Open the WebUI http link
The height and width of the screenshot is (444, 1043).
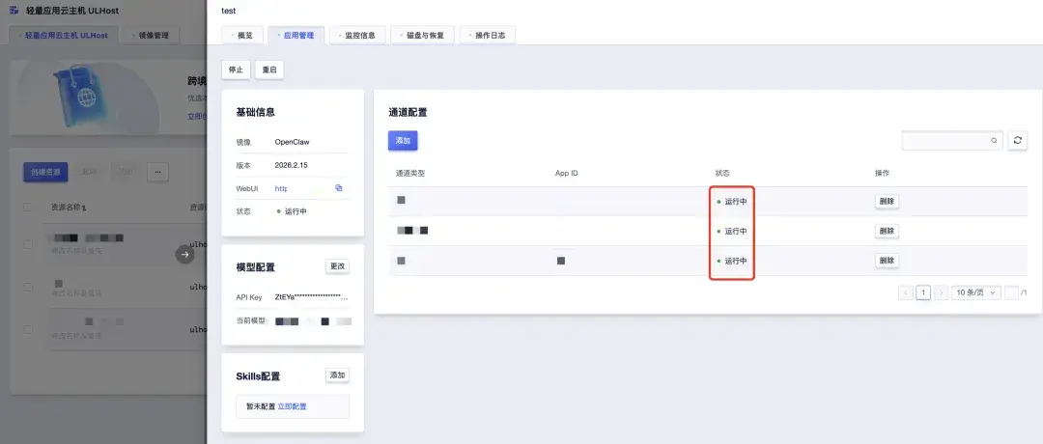point(281,188)
